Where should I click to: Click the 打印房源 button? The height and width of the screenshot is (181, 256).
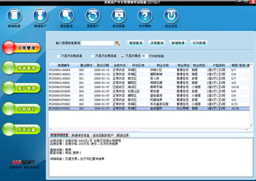point(199,43)
